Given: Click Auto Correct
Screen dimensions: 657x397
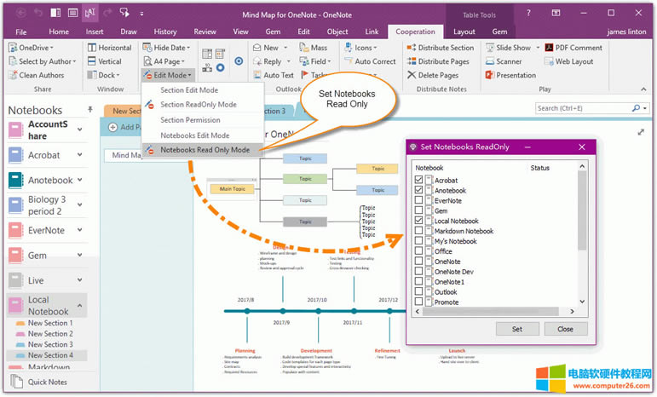Looking at the screenshot, I should [370, 61].
